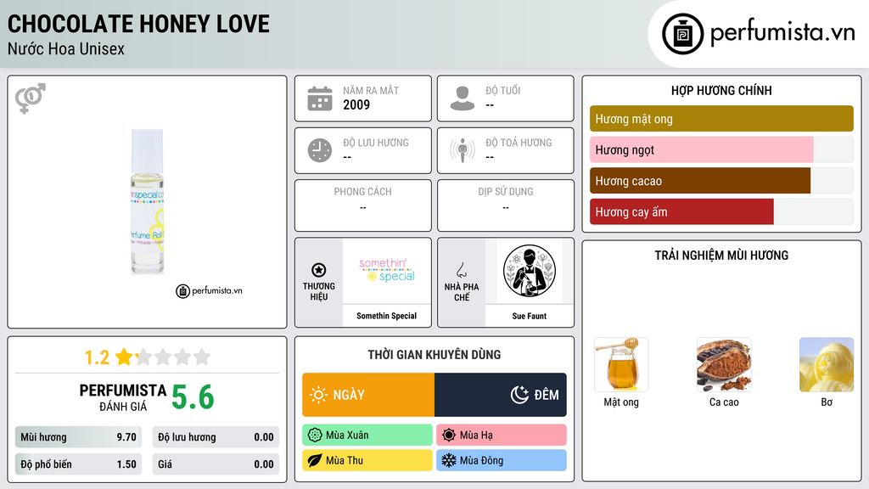Image resolution: width=869 pixels, height=489 pixels.
Task: Click the moon icon in Đêm
Action: (x=519, y=395)
